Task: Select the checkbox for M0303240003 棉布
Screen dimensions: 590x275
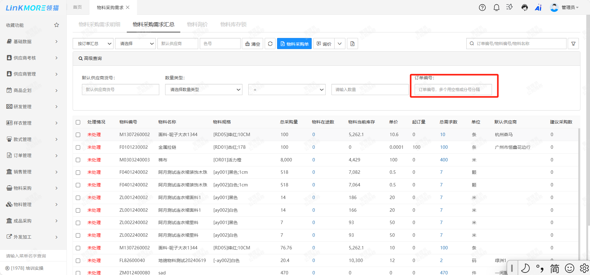Action: [x=78, y=160]
